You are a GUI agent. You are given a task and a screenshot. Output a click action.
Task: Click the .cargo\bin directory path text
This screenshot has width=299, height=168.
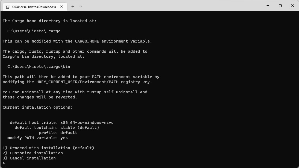click(x=39, y=67)
